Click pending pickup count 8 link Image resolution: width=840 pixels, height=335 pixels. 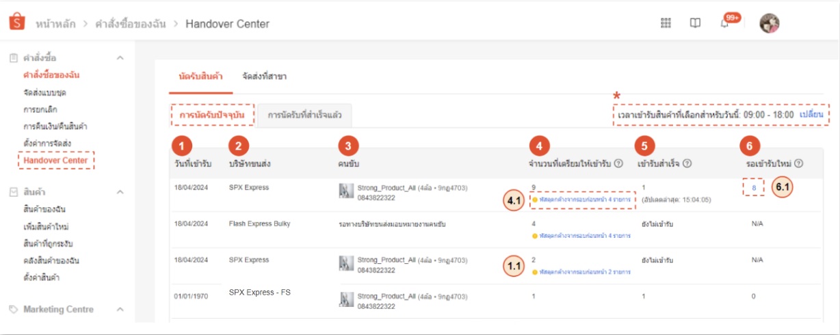point(752,187)
